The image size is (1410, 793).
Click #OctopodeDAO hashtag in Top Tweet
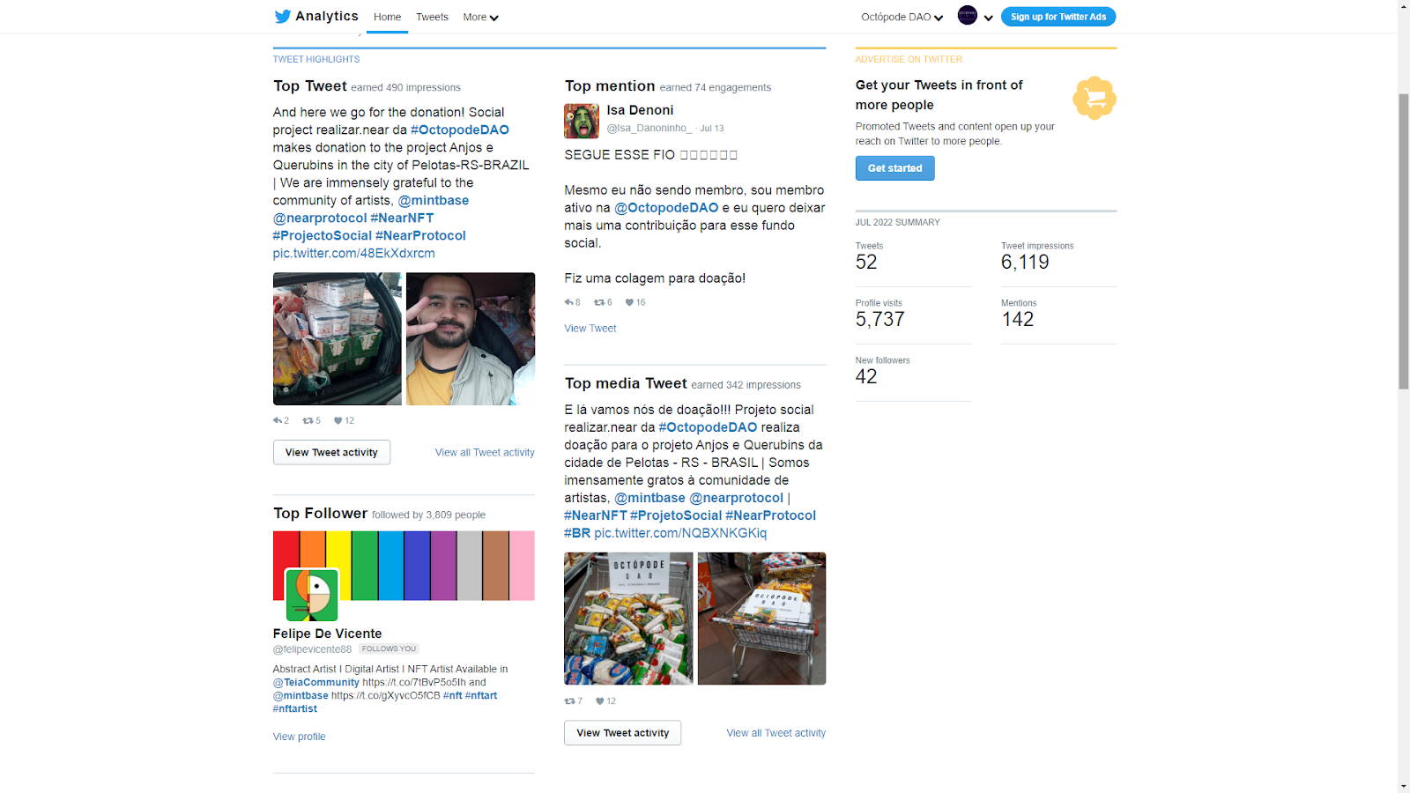click(x=460, y=130)
